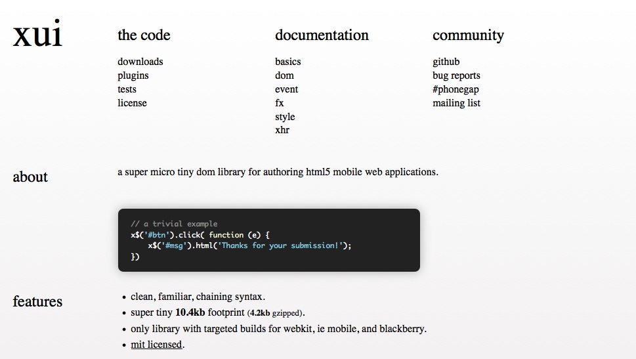The height and width of the screenshot is (359, 636).
Task: Select the documentation heading
Action: [322, 35]
